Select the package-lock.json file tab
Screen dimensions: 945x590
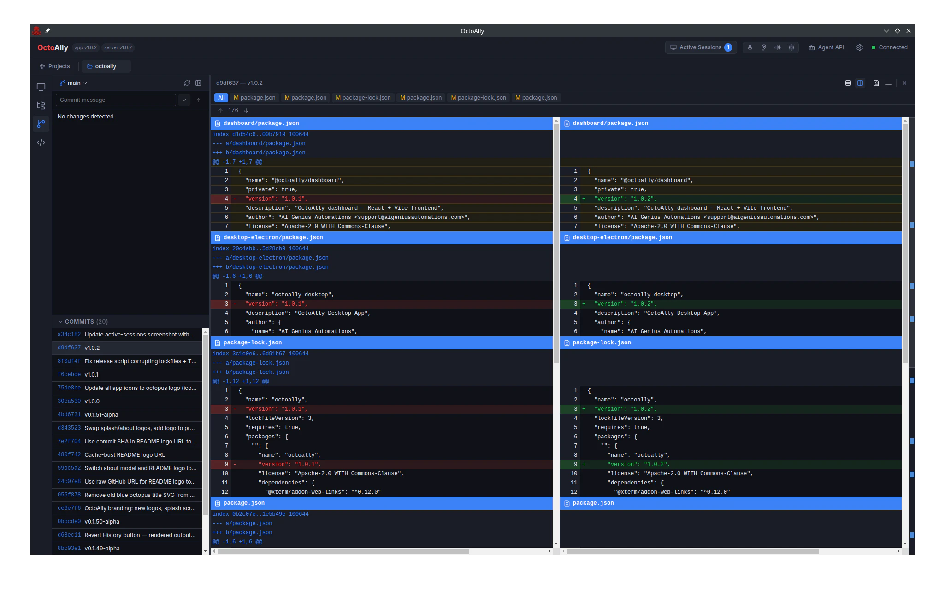(x=363, y=98)
